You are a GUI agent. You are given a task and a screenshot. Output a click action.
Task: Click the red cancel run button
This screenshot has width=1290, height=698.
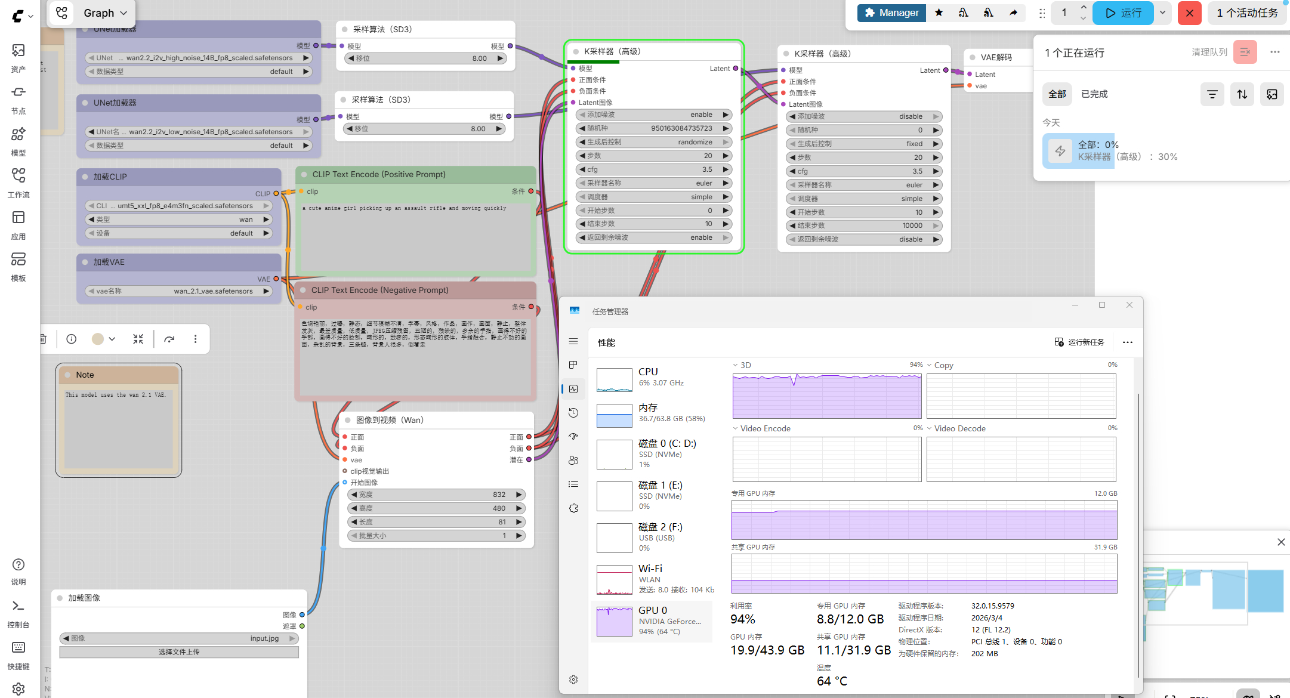point(1189,13)
